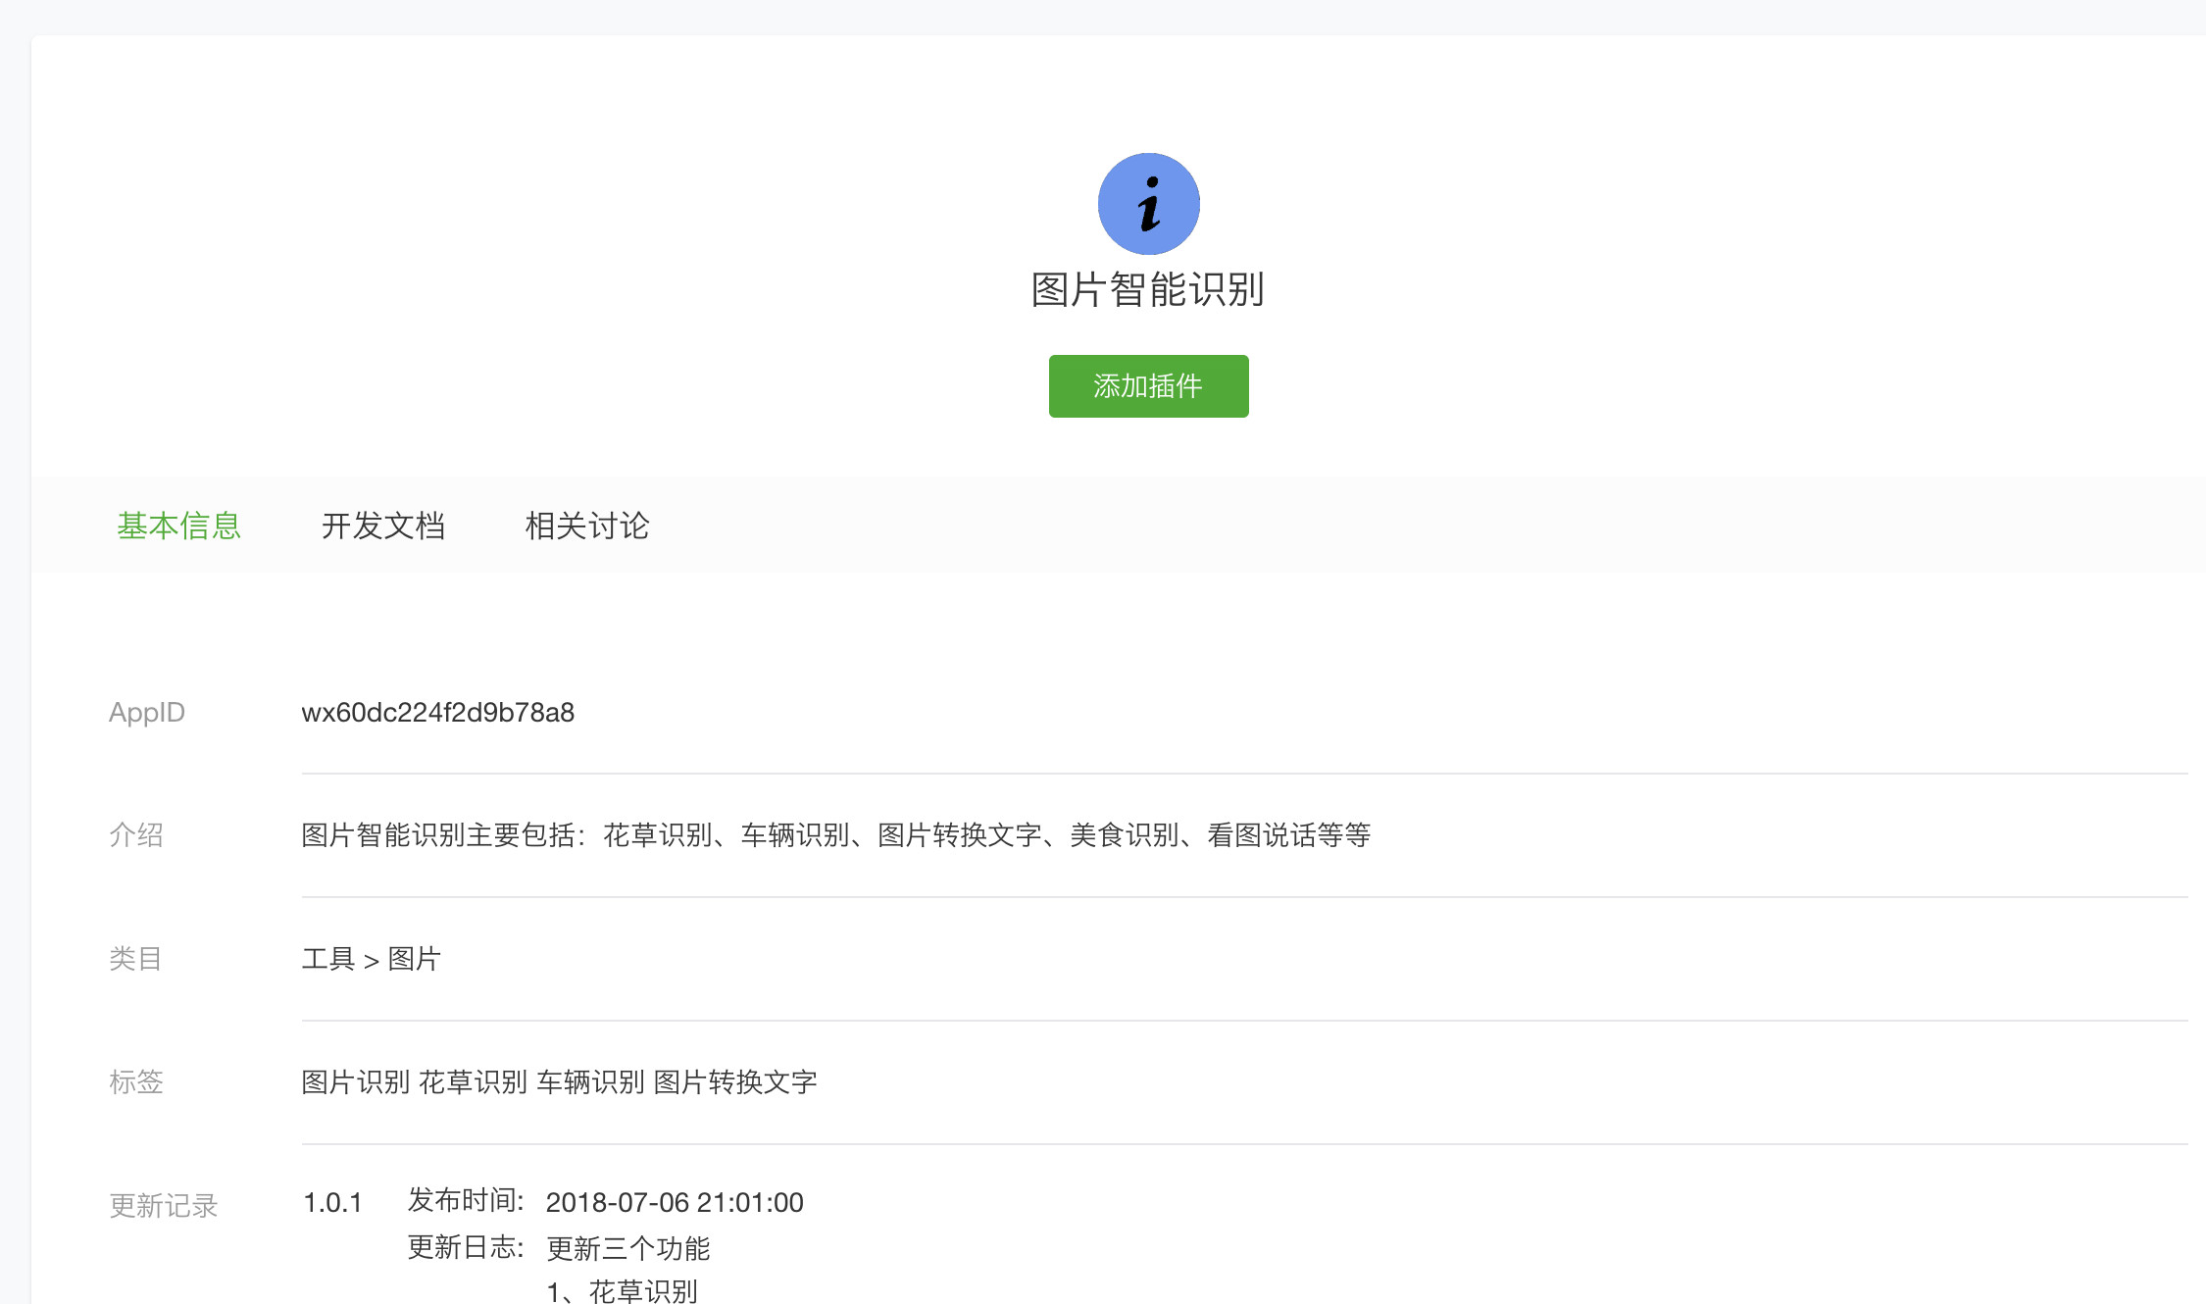The width and height of the screenshot is (2206, 1304).
Task: Click update log text 更新三个功能
Action: (627, 1249)
